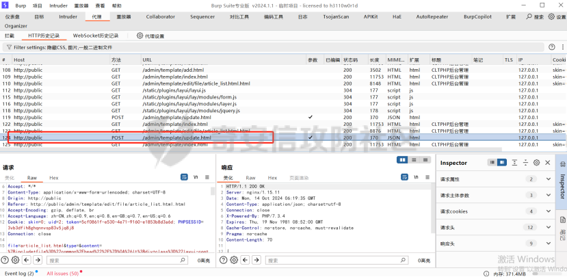Screen dimensions: 567x277
Task: Expand all Inspector sections icon
Action: (x=514, y=163)
